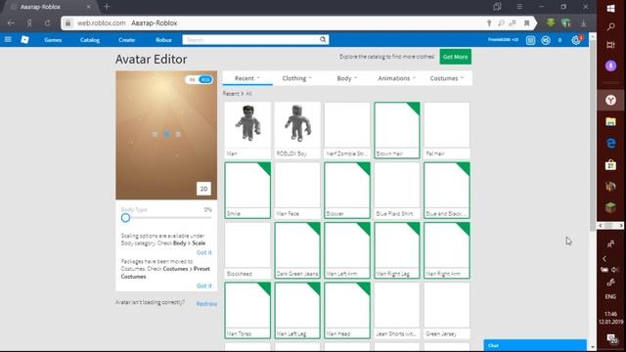626x352 pixels.
Task: Dismiss the packages moved tip with Got it
Action: (204, 286)
